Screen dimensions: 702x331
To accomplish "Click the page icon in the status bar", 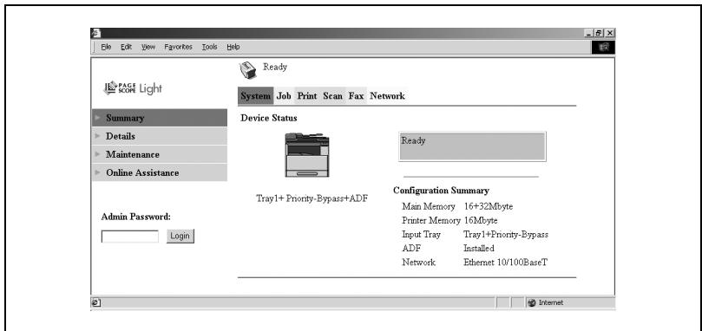I will [95, 302].
